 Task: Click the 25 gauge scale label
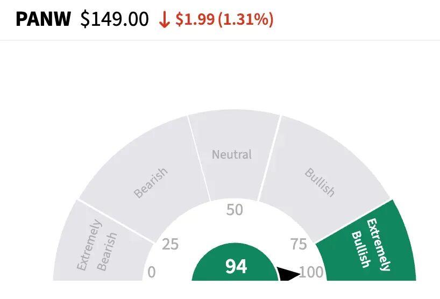170,245
